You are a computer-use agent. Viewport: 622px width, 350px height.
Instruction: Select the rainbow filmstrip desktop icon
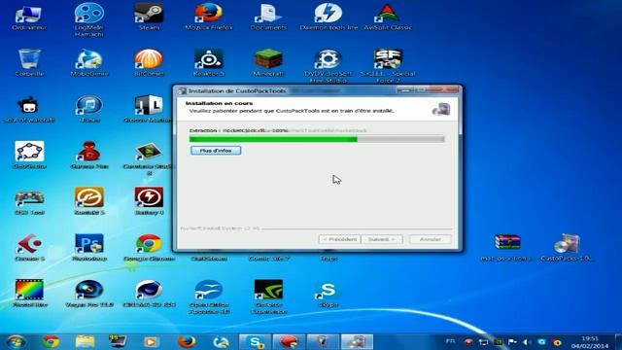30,294
